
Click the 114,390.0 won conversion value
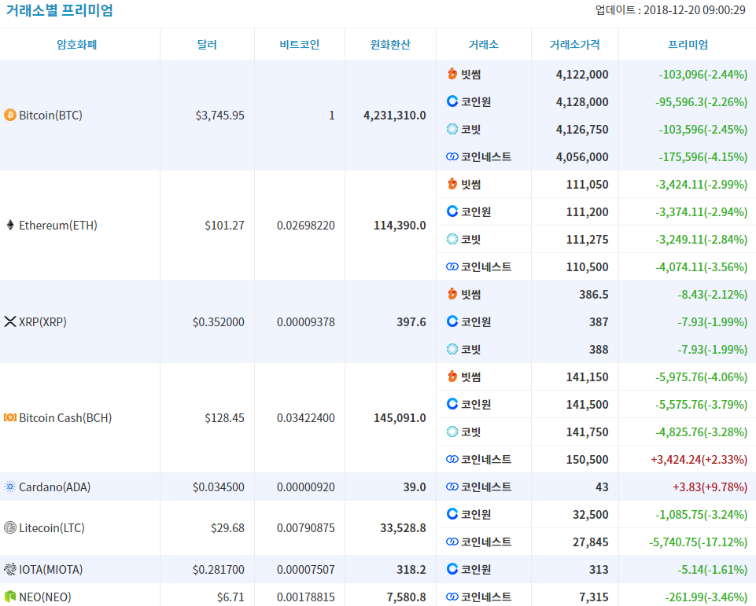(400, 225)
